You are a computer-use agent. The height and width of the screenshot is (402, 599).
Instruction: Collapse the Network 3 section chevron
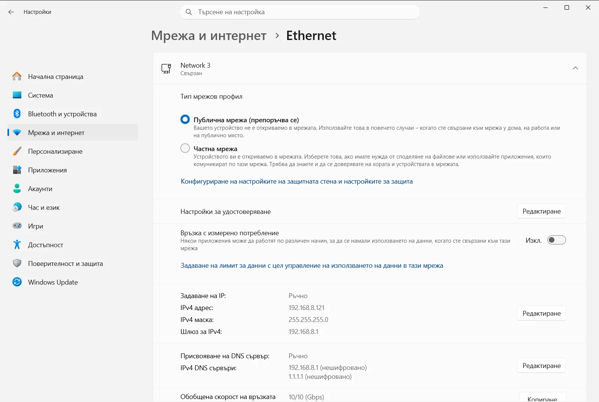[575, 68]
